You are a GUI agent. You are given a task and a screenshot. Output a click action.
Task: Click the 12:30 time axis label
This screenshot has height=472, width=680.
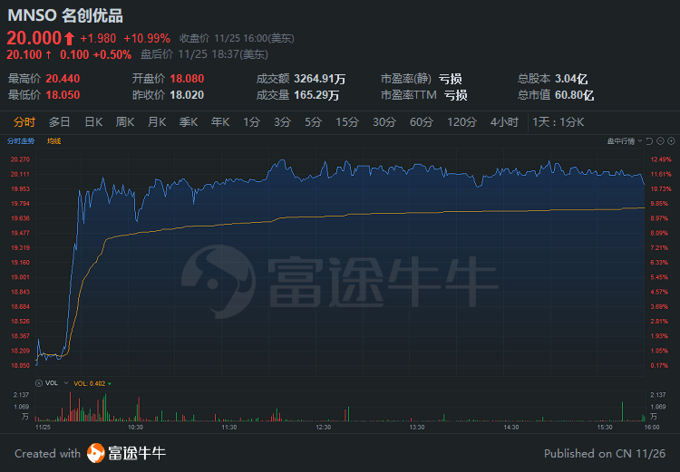tap(323, 428)
